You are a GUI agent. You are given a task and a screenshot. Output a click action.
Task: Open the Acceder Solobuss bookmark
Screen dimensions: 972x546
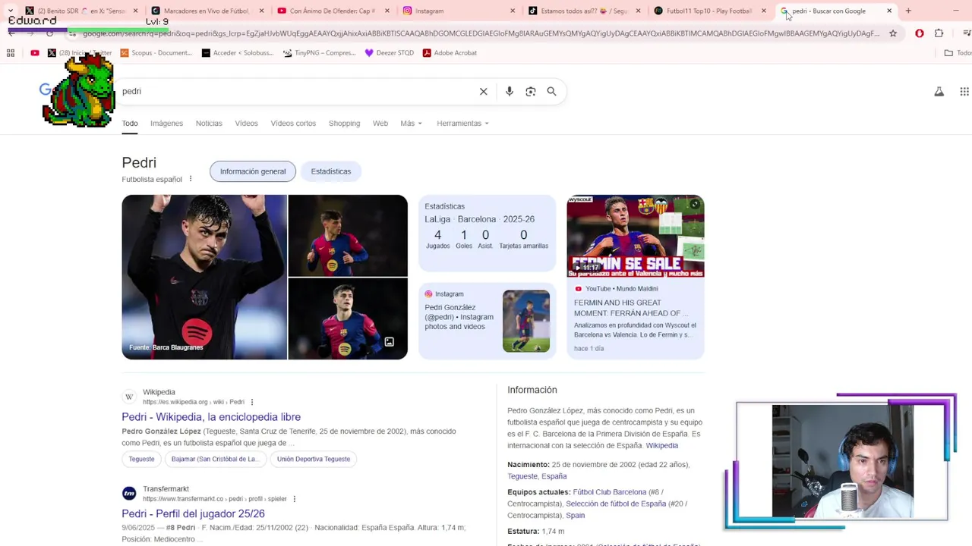[238, 53]
